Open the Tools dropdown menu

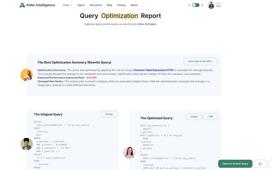[x=67, y=5]
